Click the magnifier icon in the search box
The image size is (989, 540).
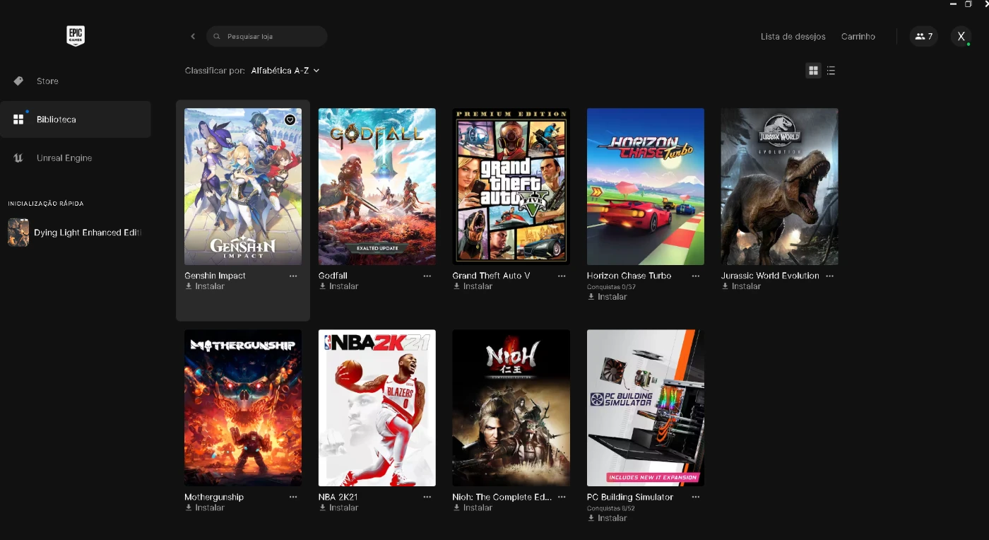tap(217, 36)
